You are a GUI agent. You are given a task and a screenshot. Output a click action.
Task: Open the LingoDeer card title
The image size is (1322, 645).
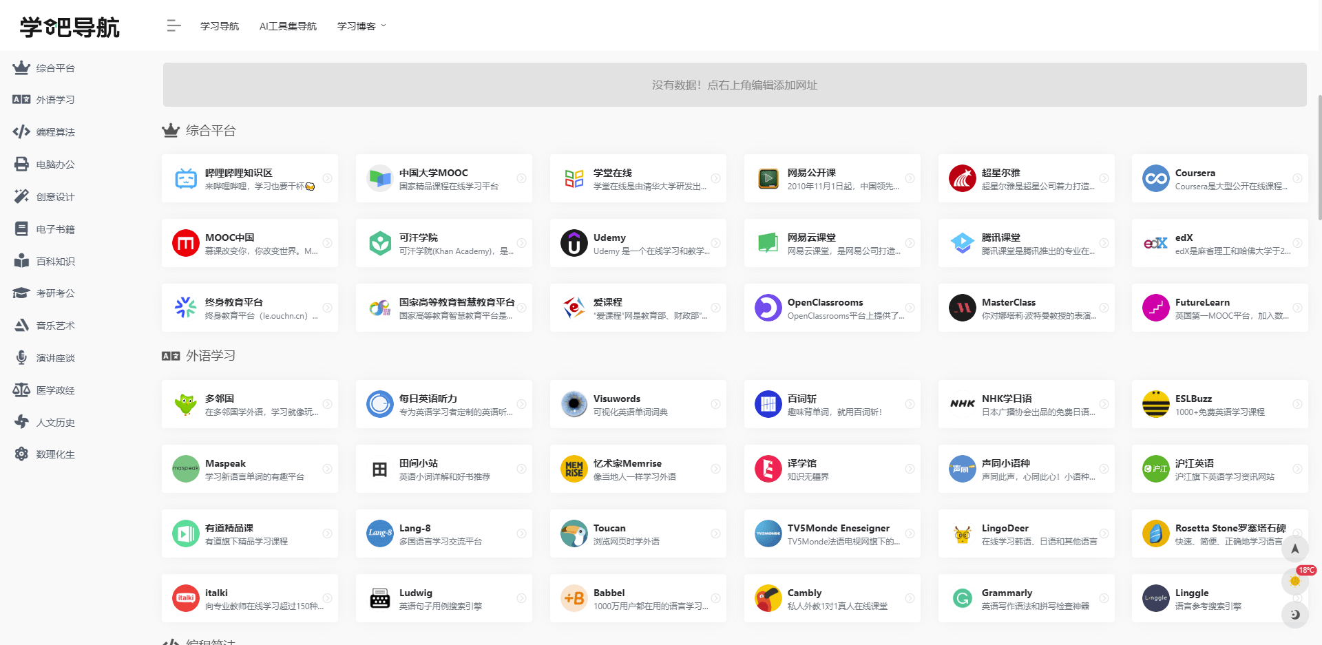pos(1005,528)
